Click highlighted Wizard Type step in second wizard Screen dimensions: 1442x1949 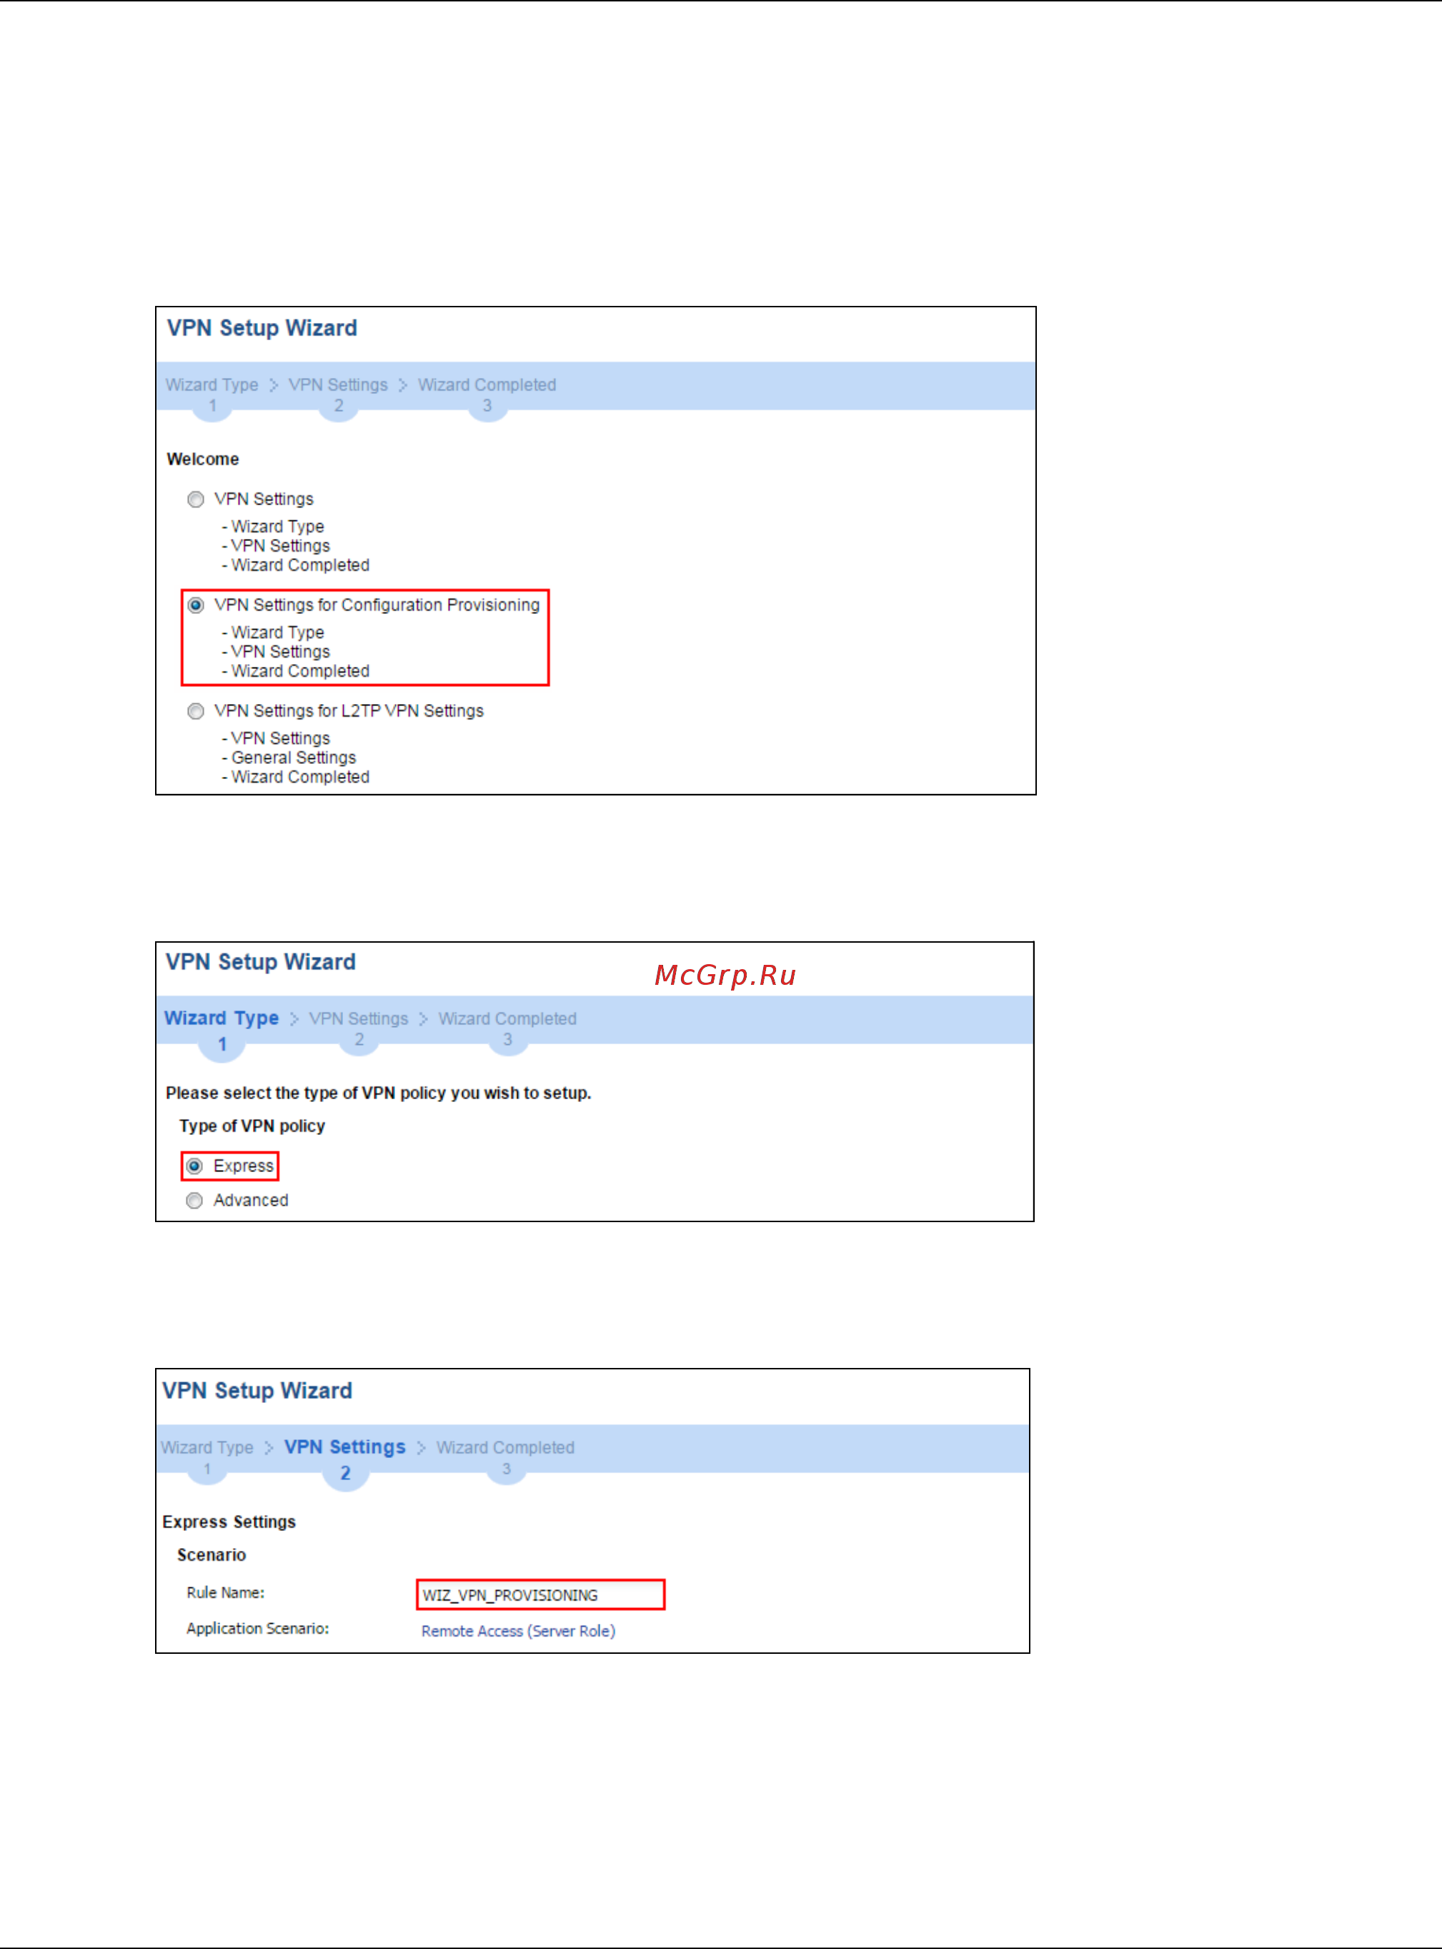[x=222, y=1018]
